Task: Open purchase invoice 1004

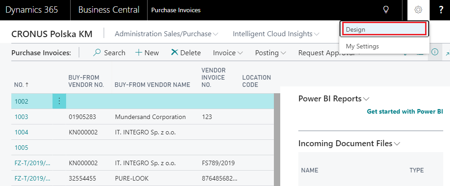Action: point(21,132)
